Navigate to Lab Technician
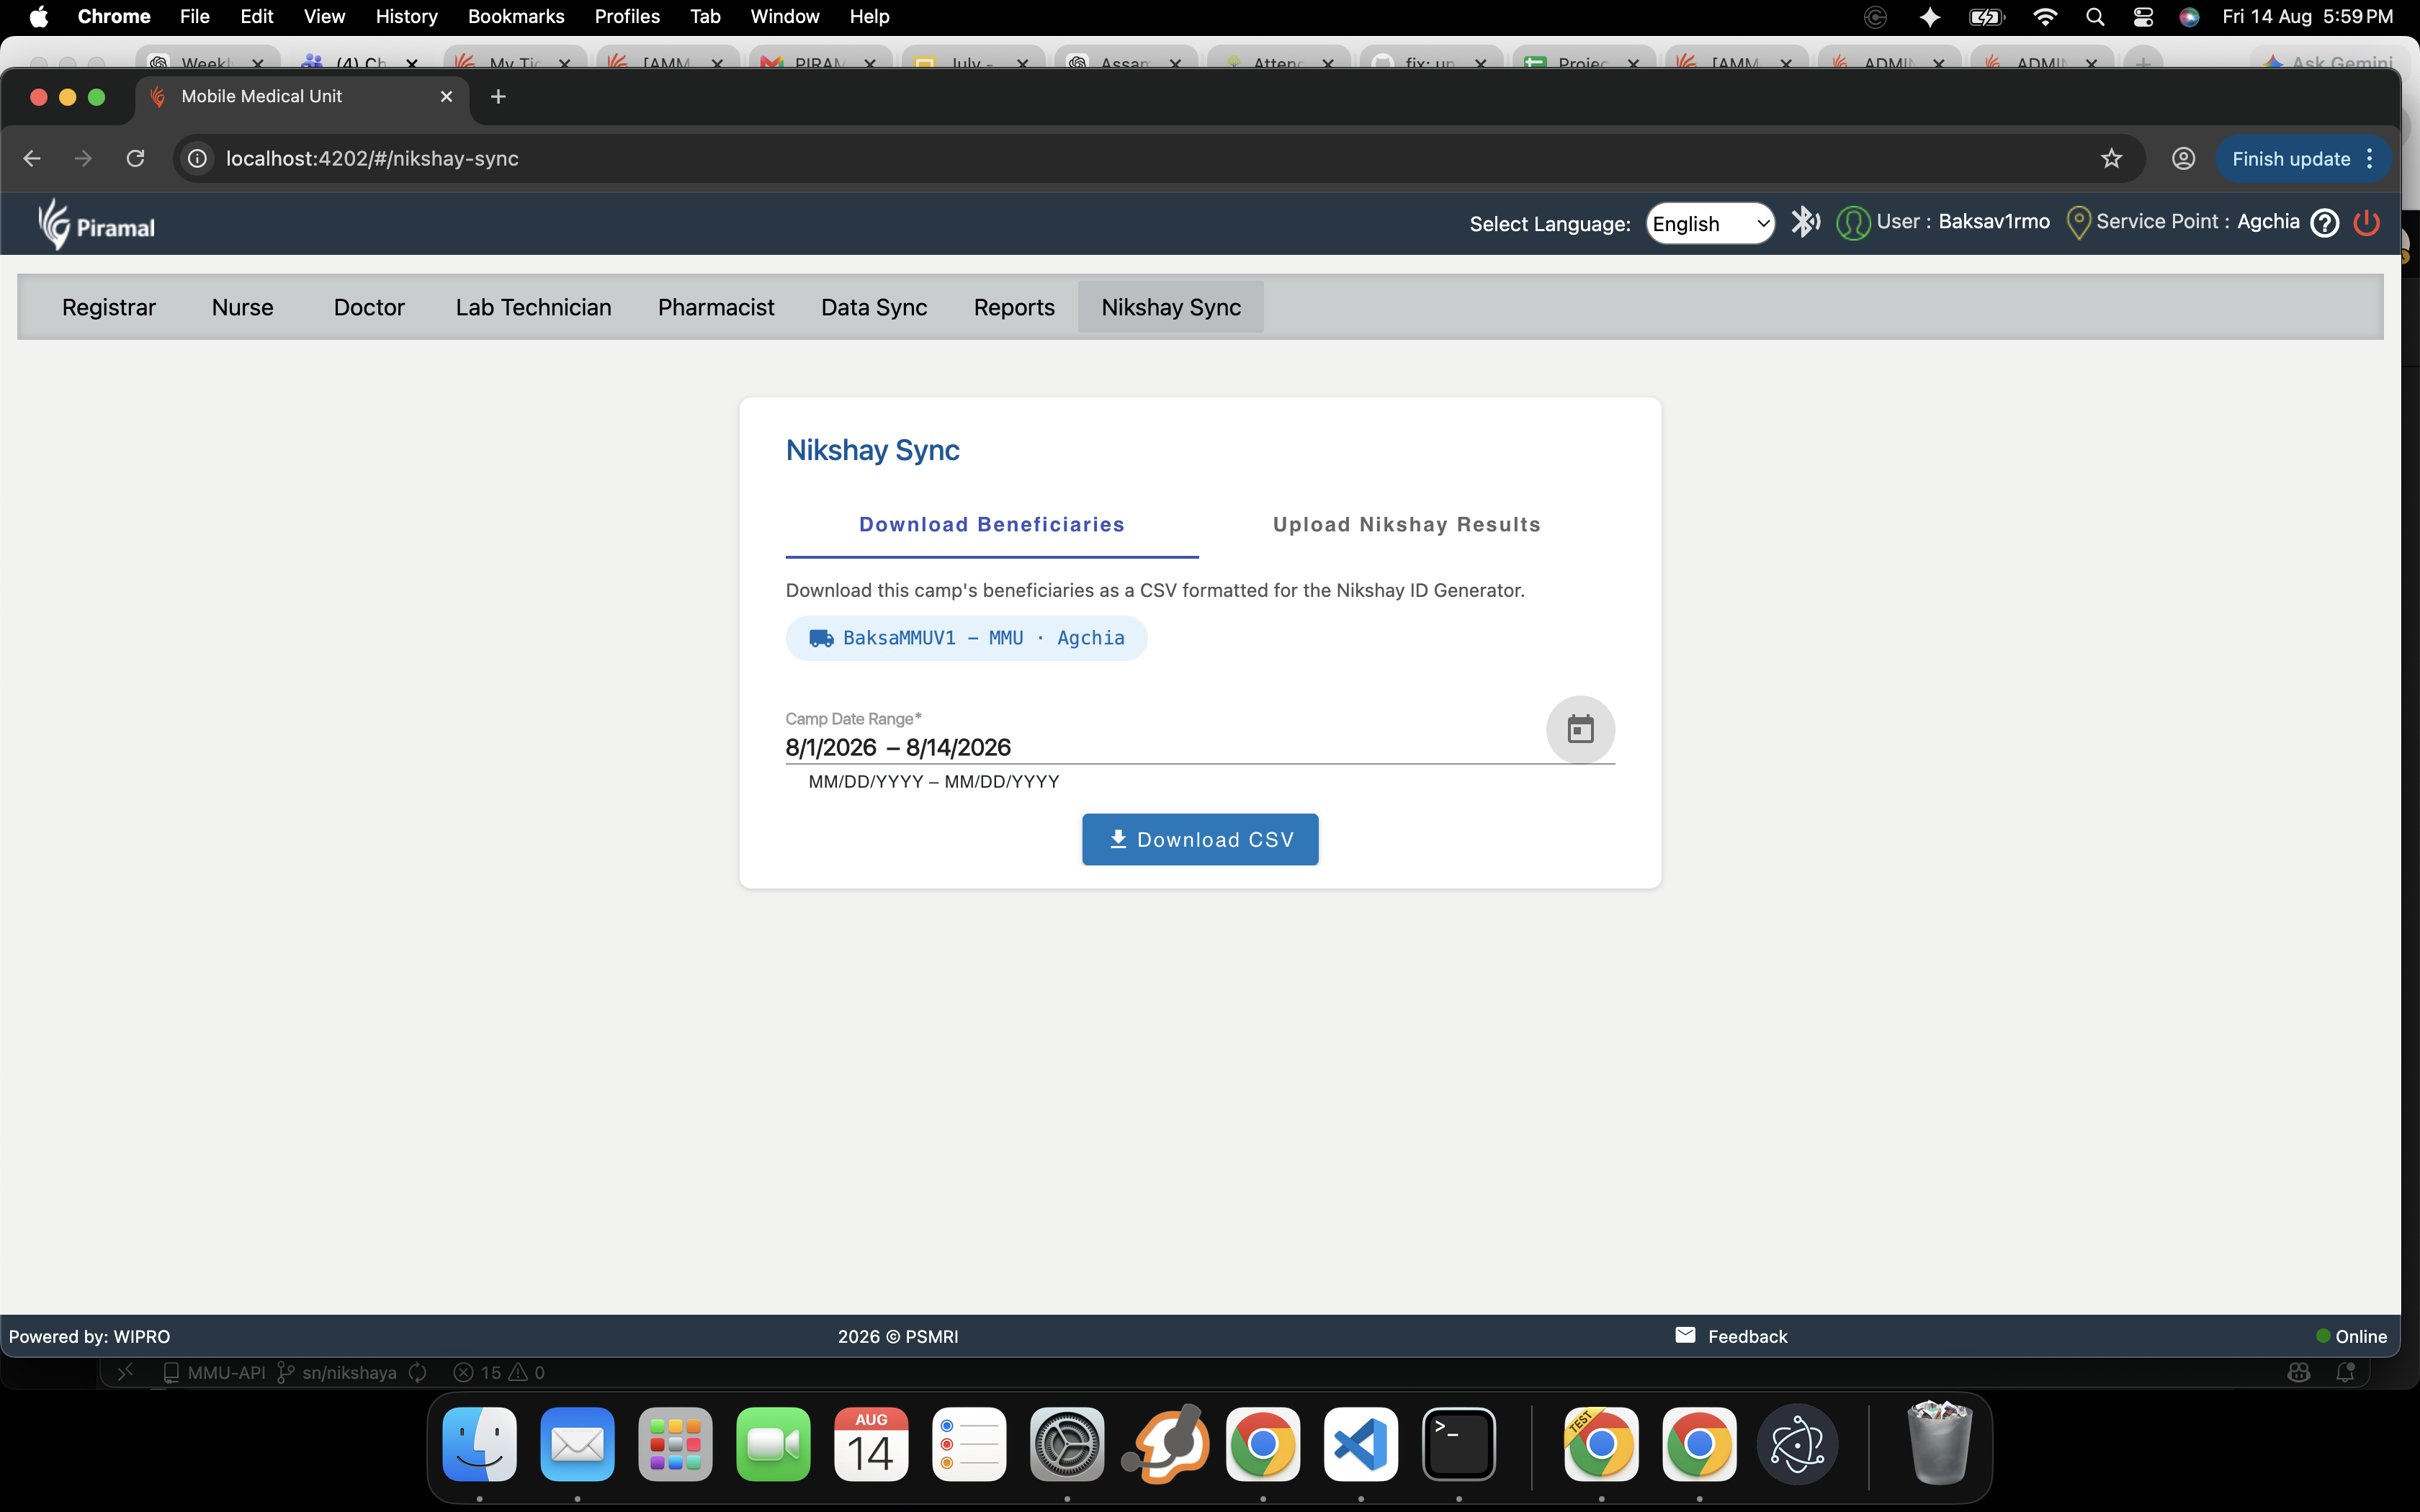The image size is (2420, 1512). point(533,307)
